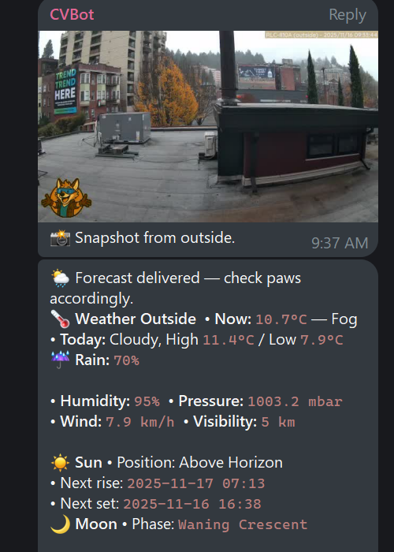The width and height of the screenshot is (394, 552).
Task: Click the umbrella emoji next to Rain
Action: tap(60, 360)
